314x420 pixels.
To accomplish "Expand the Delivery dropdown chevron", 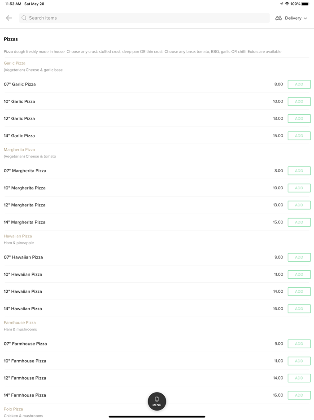I will pos(305,18).
